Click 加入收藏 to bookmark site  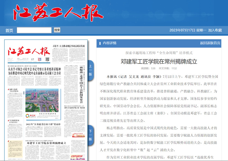(215, 30)
